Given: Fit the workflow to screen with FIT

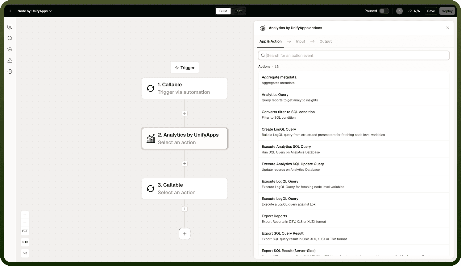Looking at the screenshot, I should point(25,231).
